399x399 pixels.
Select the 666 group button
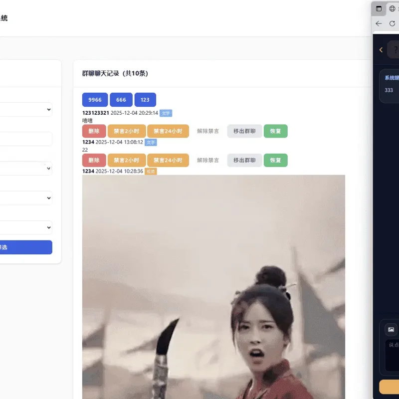(x=121, y=100)
